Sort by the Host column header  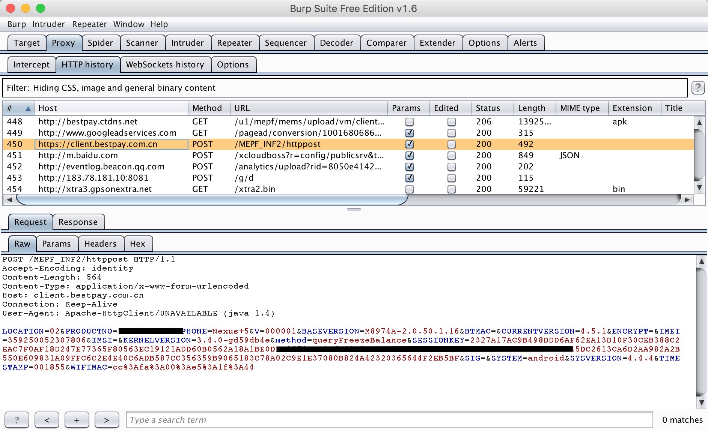(x=111, y=108)
